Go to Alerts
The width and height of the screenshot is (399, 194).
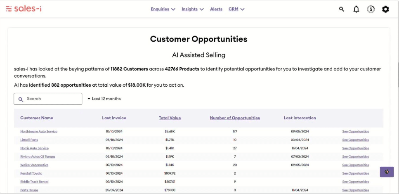216,9
